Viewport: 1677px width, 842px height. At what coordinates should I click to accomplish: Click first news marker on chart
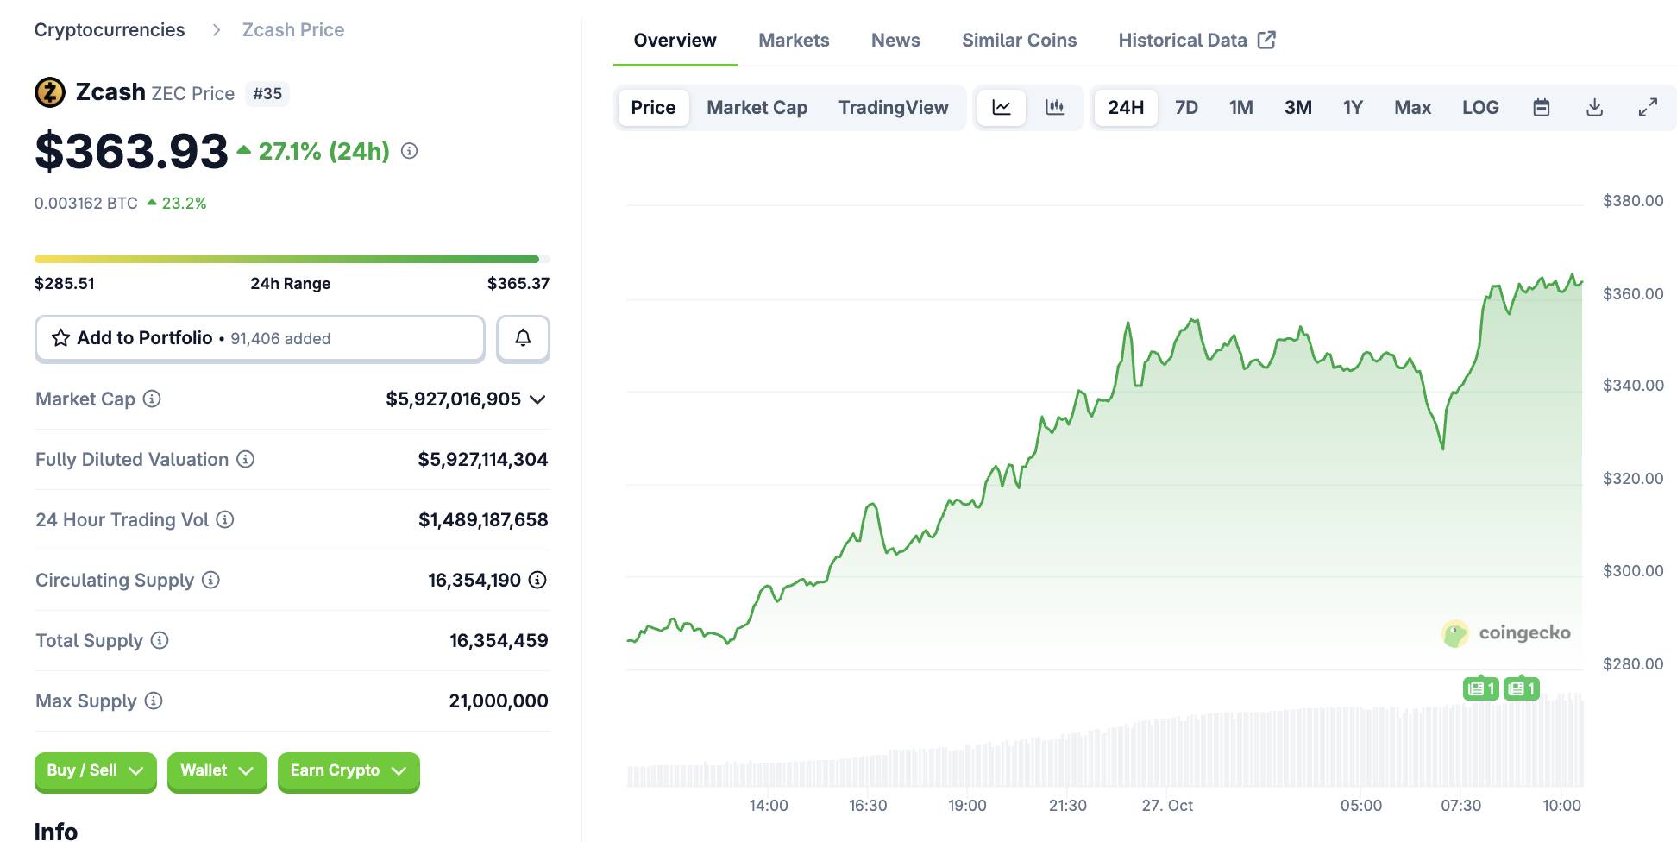point(1480,688)
